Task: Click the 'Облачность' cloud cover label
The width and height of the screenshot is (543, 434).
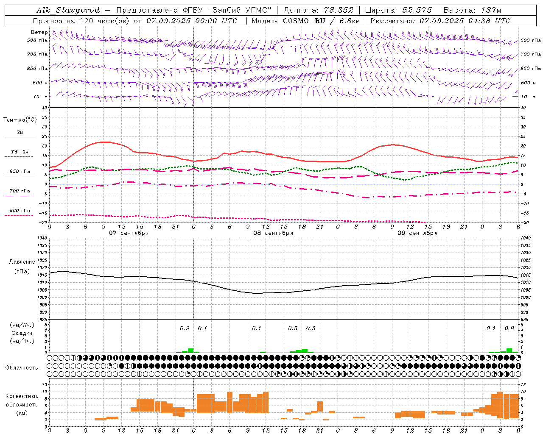Action: coord(22,368)
